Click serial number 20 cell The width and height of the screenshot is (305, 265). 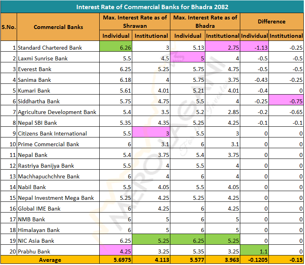(9, 250)
